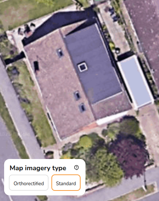Image resolution: width=159 pixels, height=201 pixels.
Task: Click the "Map imagery type" heading text
Action: tap(38, 168)
